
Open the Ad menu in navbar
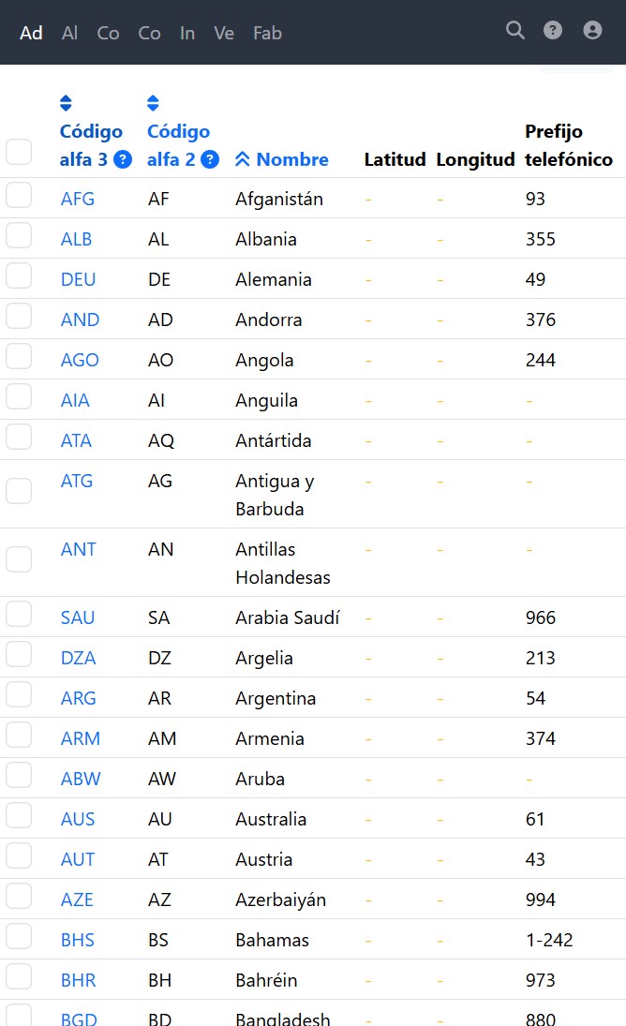(32, 33)
